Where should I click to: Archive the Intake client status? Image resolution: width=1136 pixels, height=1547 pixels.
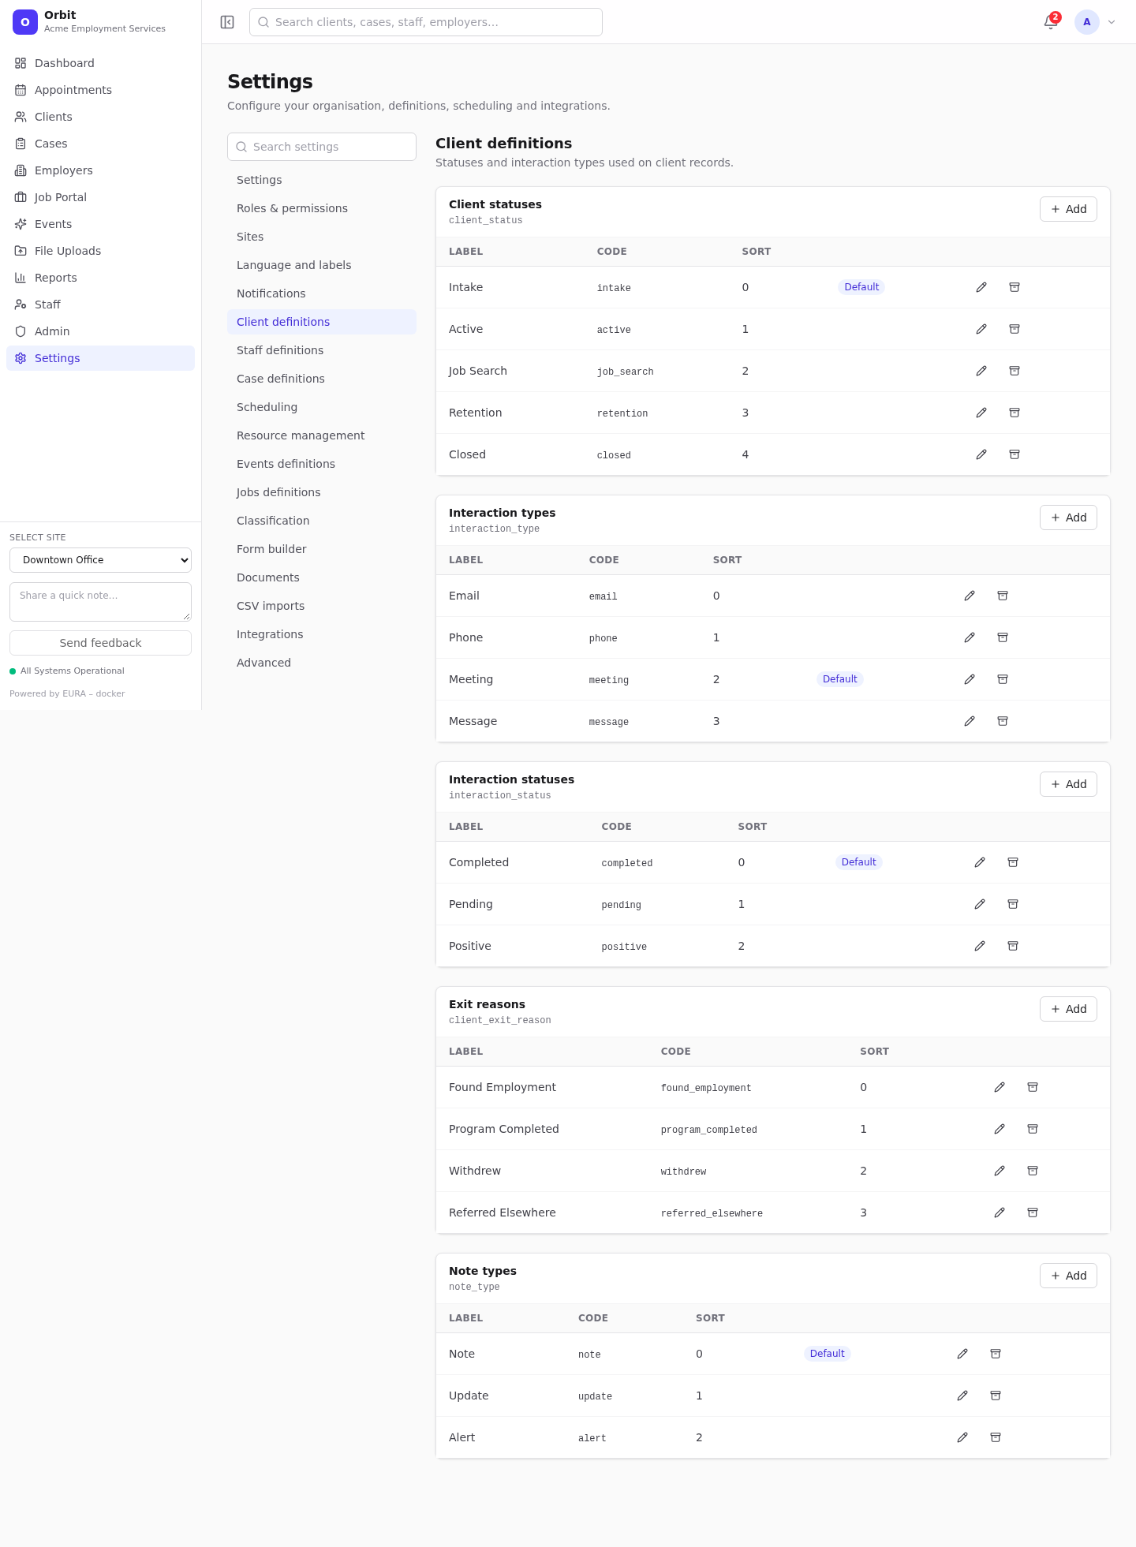[x=1015, y=287]
